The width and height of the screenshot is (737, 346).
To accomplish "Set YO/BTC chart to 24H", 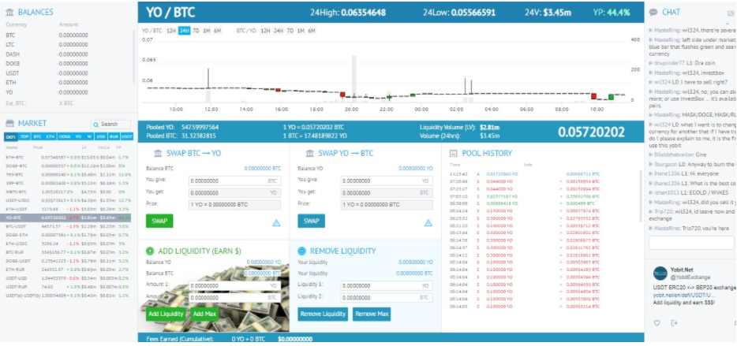I will click(x=184, y=31).
